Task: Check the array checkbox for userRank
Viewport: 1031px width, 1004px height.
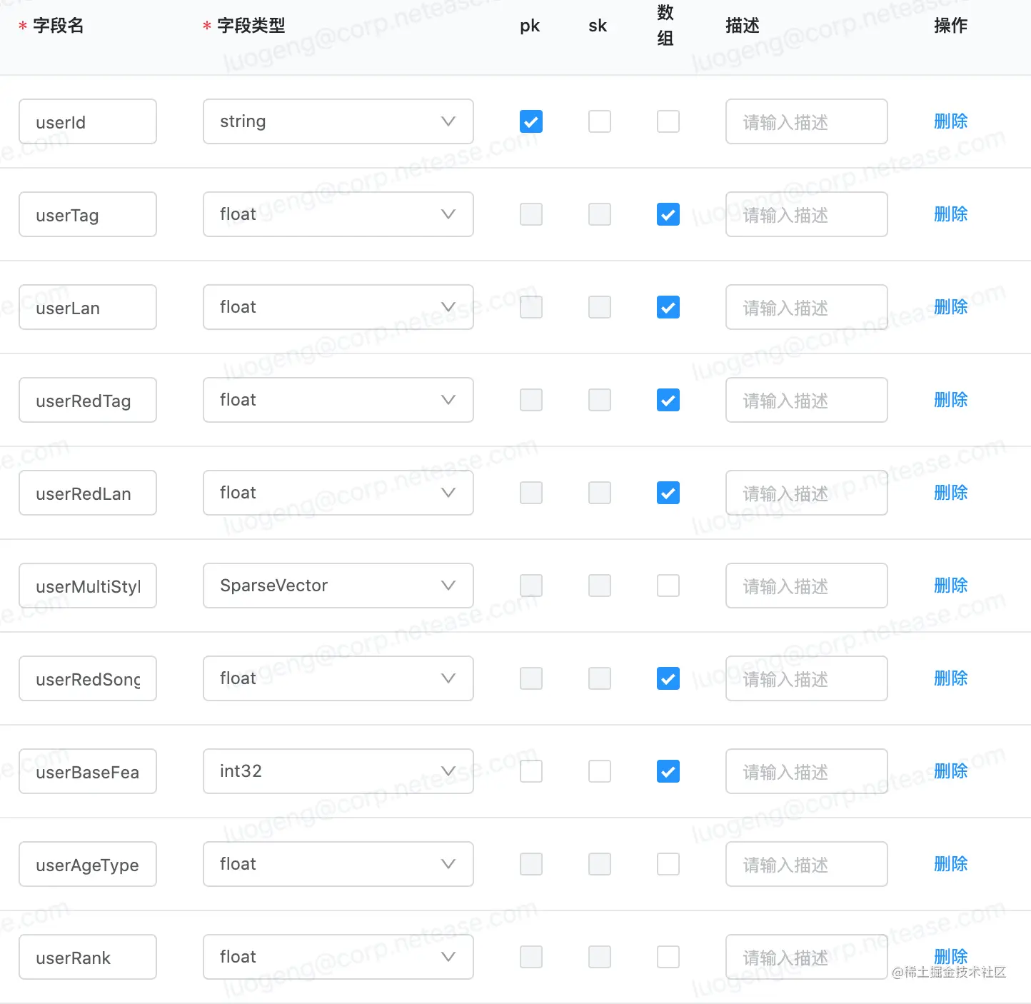Action: 668,957
